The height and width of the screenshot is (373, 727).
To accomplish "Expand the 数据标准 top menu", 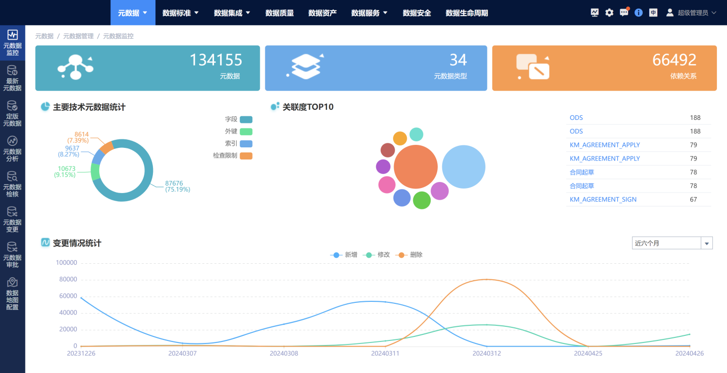I will pos(180,13).
